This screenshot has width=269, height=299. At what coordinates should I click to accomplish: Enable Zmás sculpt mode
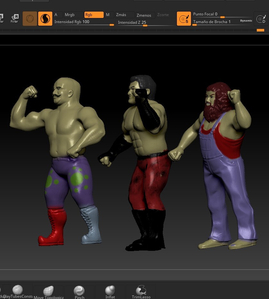[125, 15]
